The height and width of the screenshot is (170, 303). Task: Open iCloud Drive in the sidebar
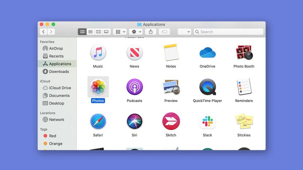(x=57, y=88)
